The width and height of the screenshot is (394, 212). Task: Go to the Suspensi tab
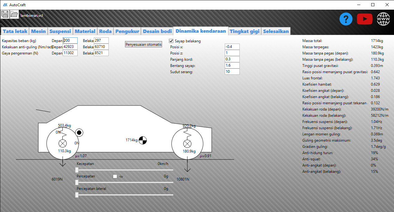60,31
